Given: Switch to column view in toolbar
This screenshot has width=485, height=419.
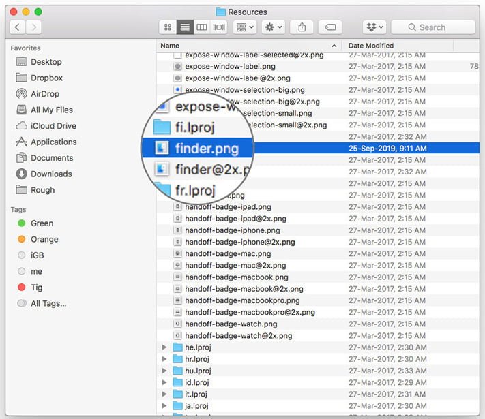Looking at the screenshot, I should coord(202,27).
